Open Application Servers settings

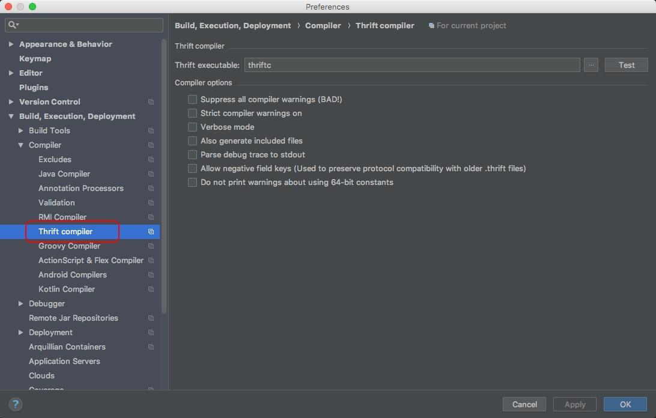point(64,361)
